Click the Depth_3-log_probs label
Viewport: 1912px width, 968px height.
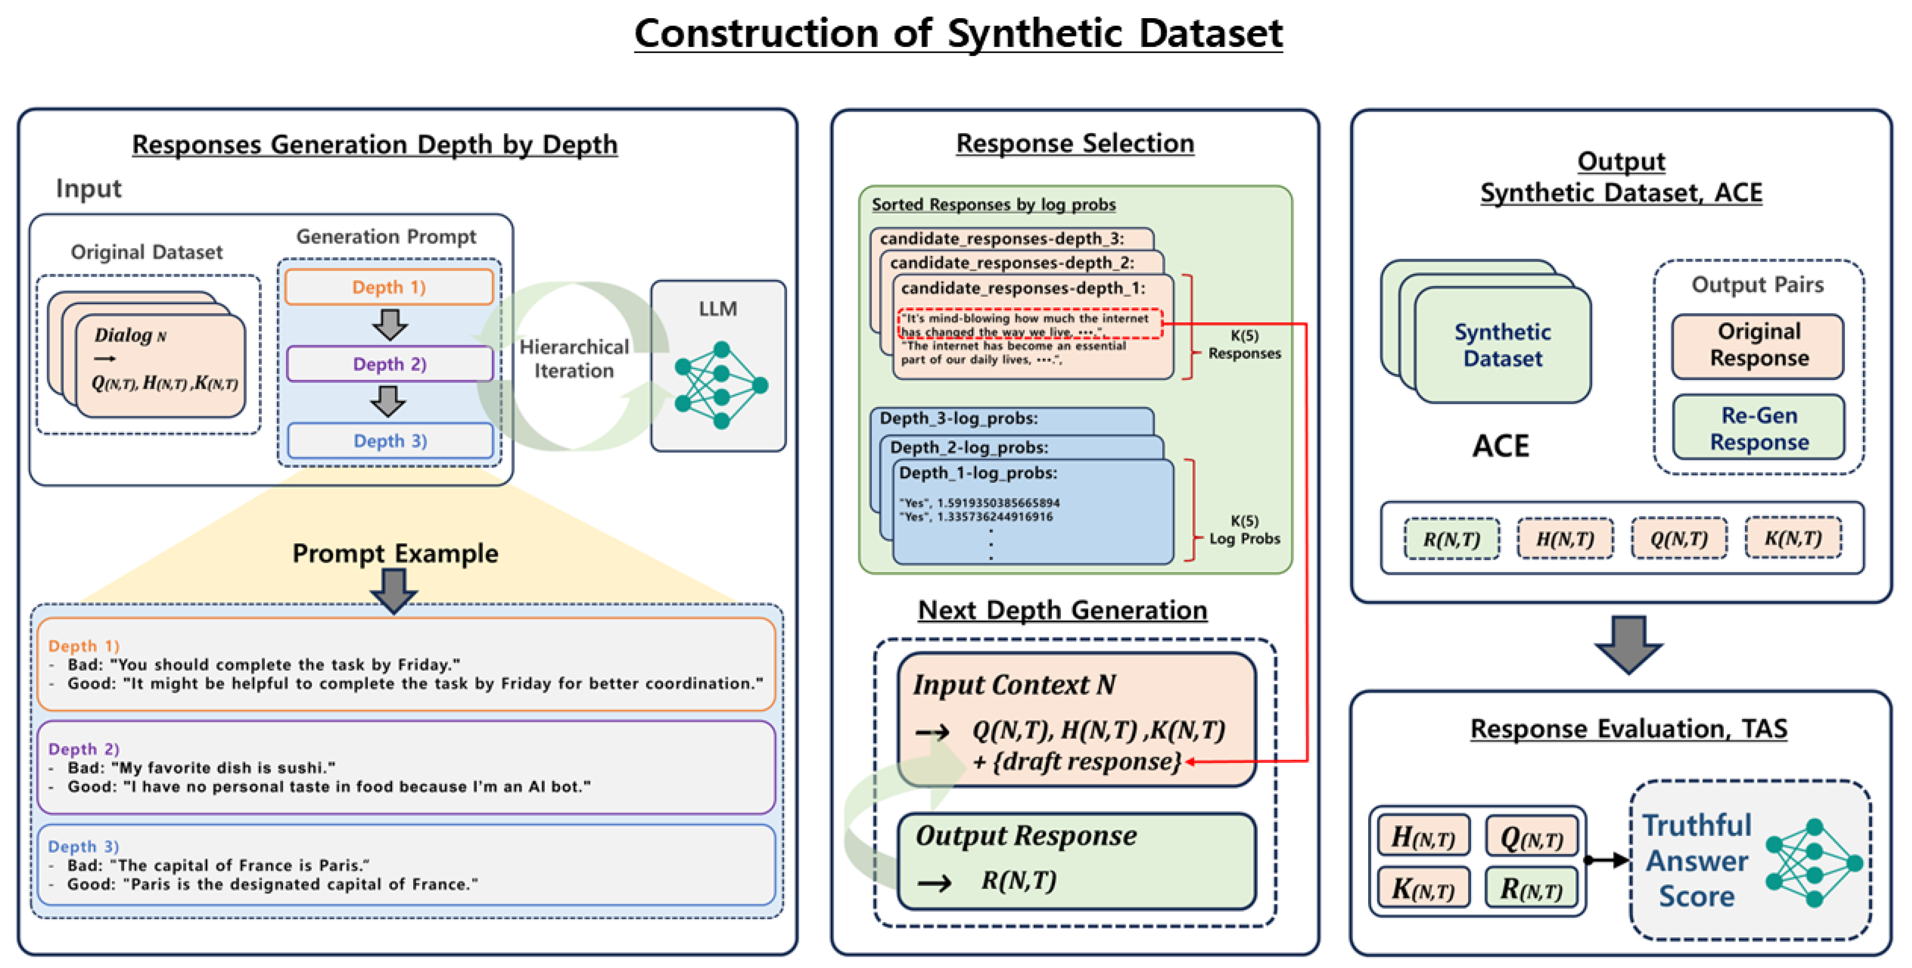[958, 418]
